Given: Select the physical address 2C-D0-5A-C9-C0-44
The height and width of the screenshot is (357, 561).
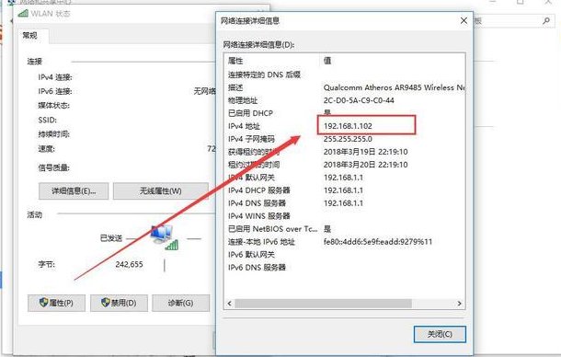Looking at the screenshot, I should pyautogui.click(x=359, y=100).
